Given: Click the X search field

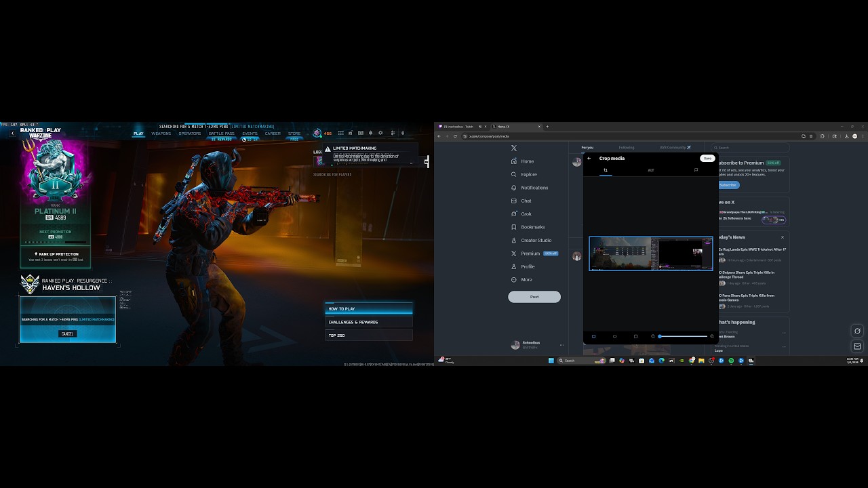Looking at the screenshot, I should coord(751,147).
